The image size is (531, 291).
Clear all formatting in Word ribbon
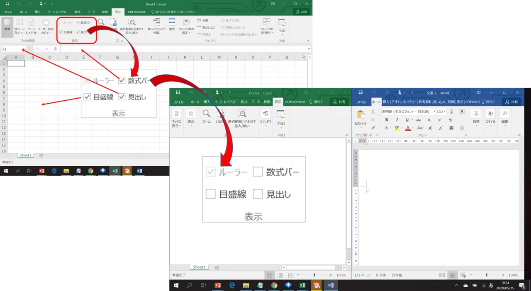pos(451,120)
